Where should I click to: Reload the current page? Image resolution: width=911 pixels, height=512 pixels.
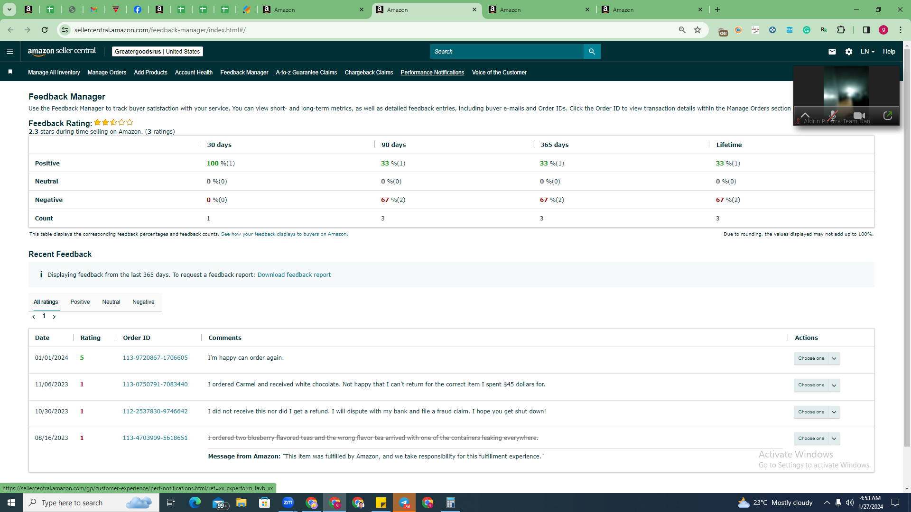point(45,30)
